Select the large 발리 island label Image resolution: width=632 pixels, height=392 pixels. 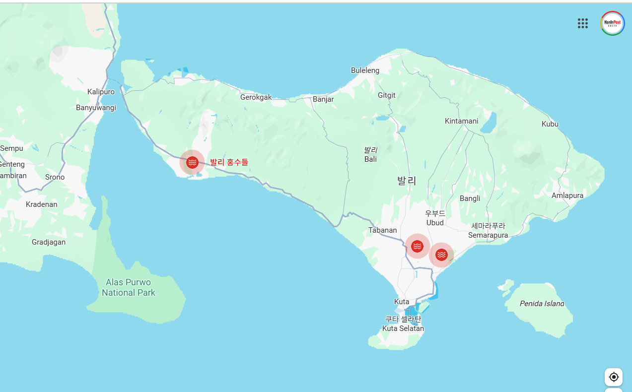pos(407,181)
